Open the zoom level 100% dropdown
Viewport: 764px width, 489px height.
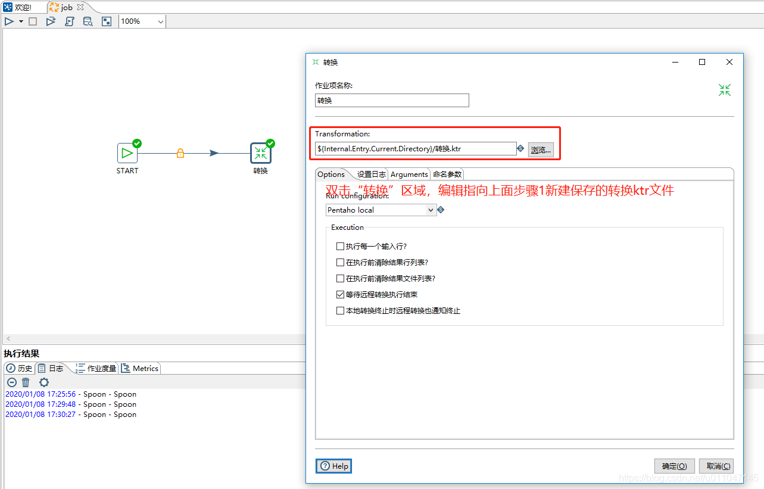pos(142,21)
